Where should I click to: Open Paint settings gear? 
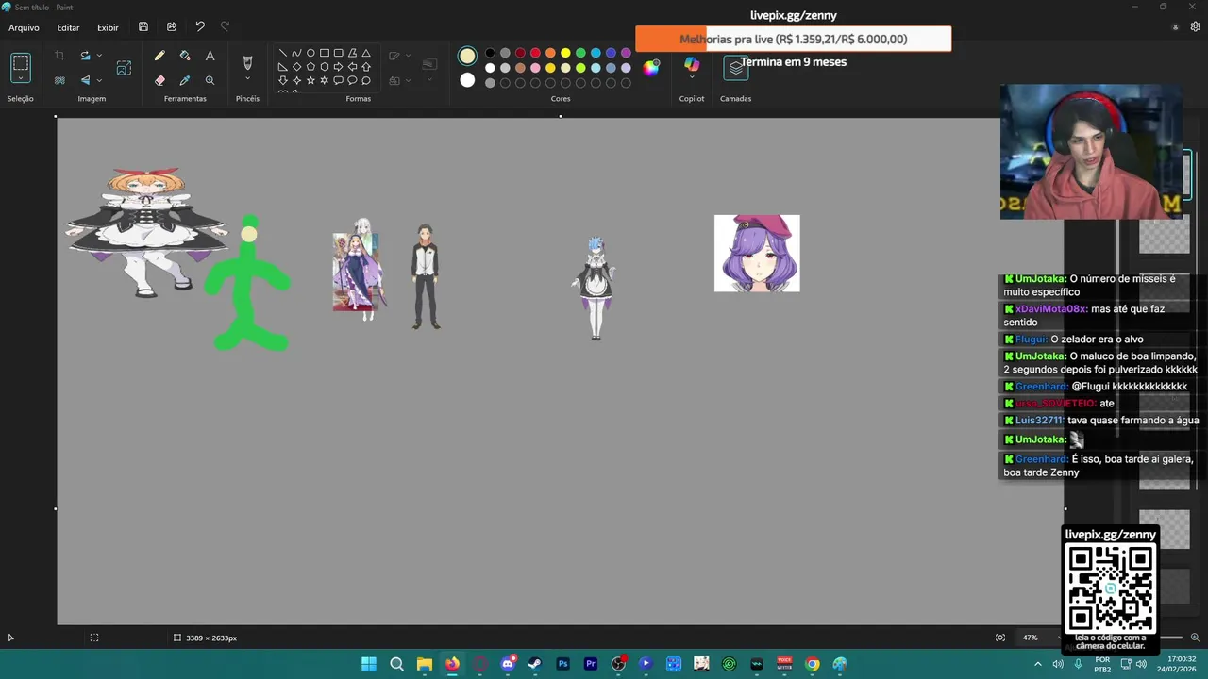tap(1195, 27)
